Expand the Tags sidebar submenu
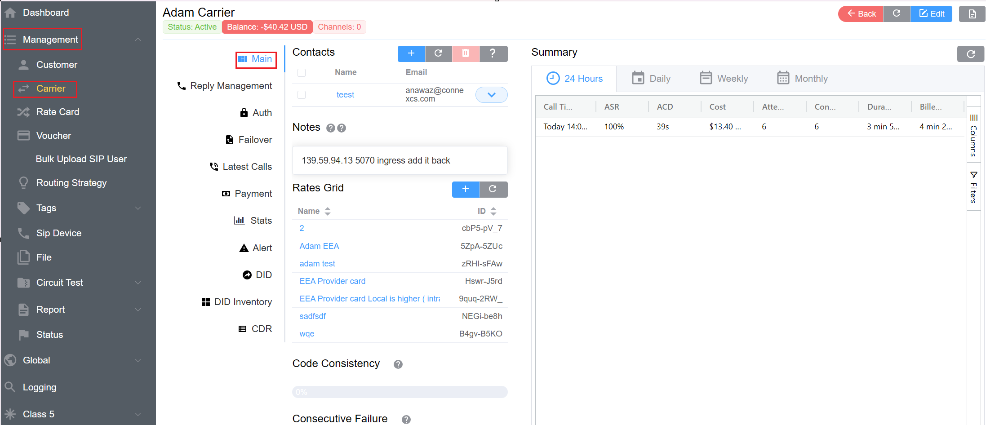Screen dimensions: 986x425 pyautogui.click(x=138, y=208)
